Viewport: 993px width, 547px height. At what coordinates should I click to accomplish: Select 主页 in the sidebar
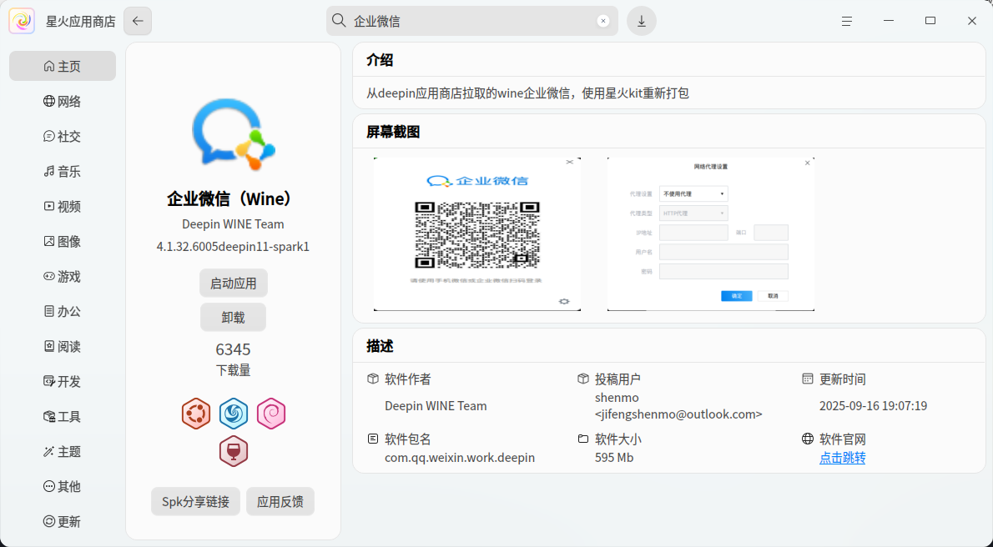62,66
